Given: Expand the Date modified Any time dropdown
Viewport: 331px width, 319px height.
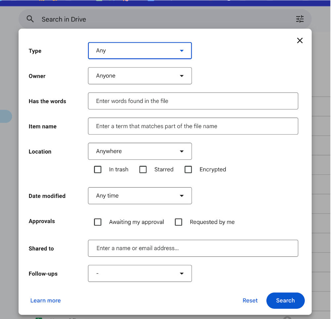Looking at the screenshot, I should tap(140, 196).
